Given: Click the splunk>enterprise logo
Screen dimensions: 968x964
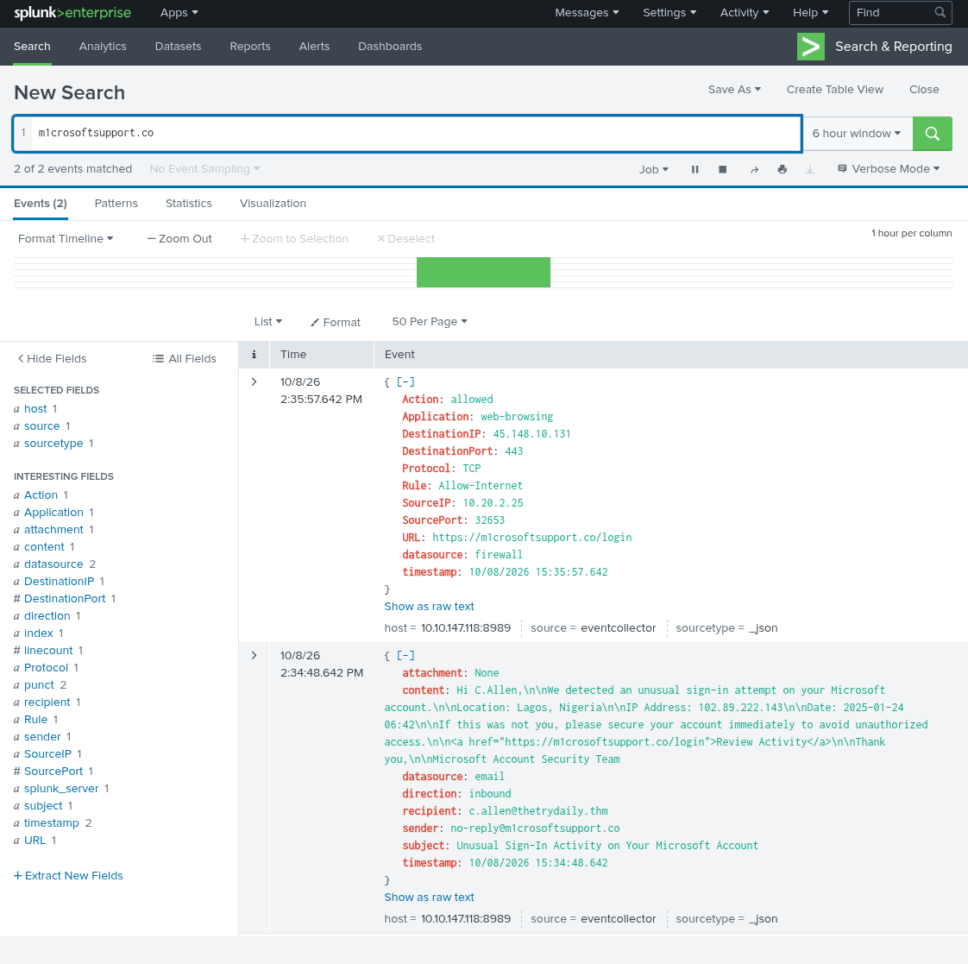Looking at the screenshot, I should [72, 12].
